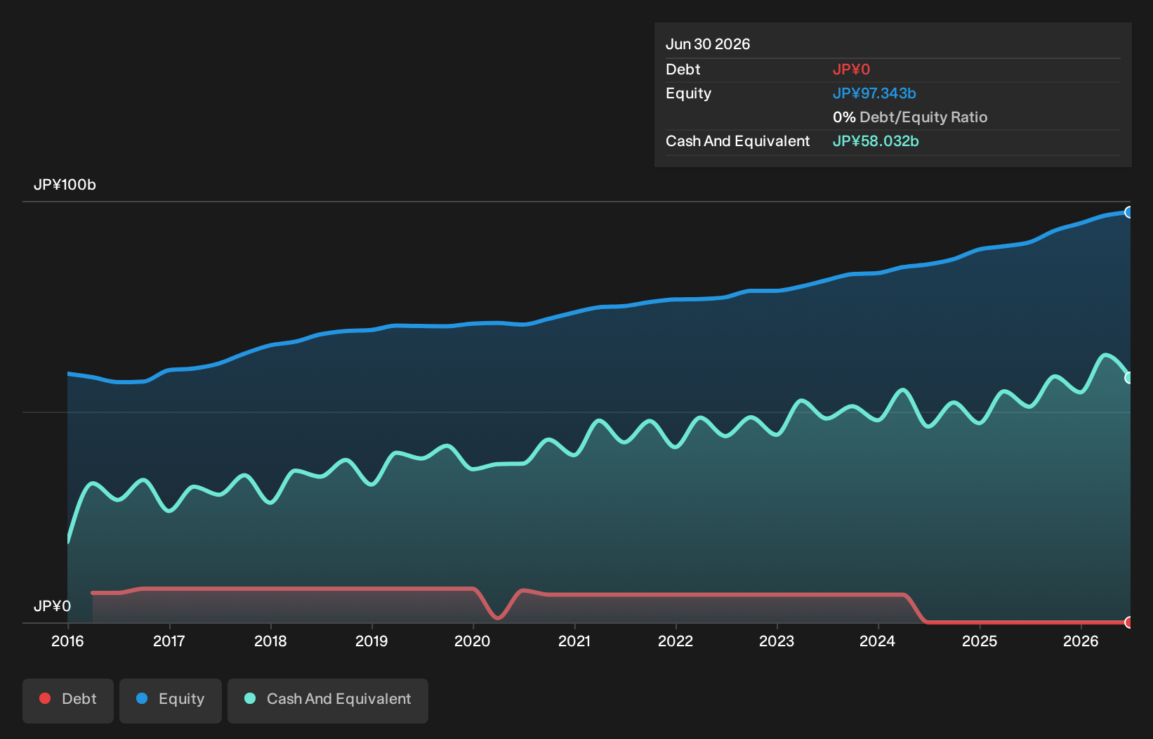Image resolution: width=1153 pixels, height=739 pixels.
Task: Click the JP¥58.032b cash value
Action: click(876, 141)
